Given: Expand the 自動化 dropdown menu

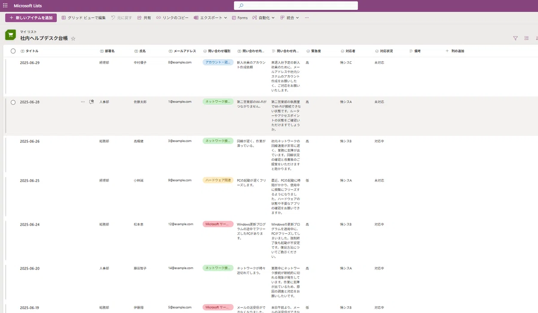Looking at the screenshot, I should point(263,18).
